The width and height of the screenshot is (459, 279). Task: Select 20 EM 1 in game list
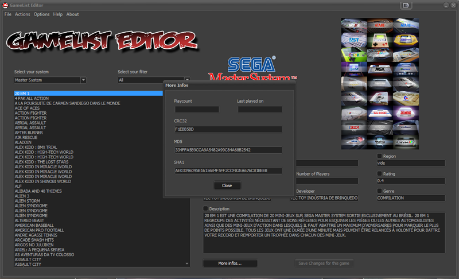(88, 94)
